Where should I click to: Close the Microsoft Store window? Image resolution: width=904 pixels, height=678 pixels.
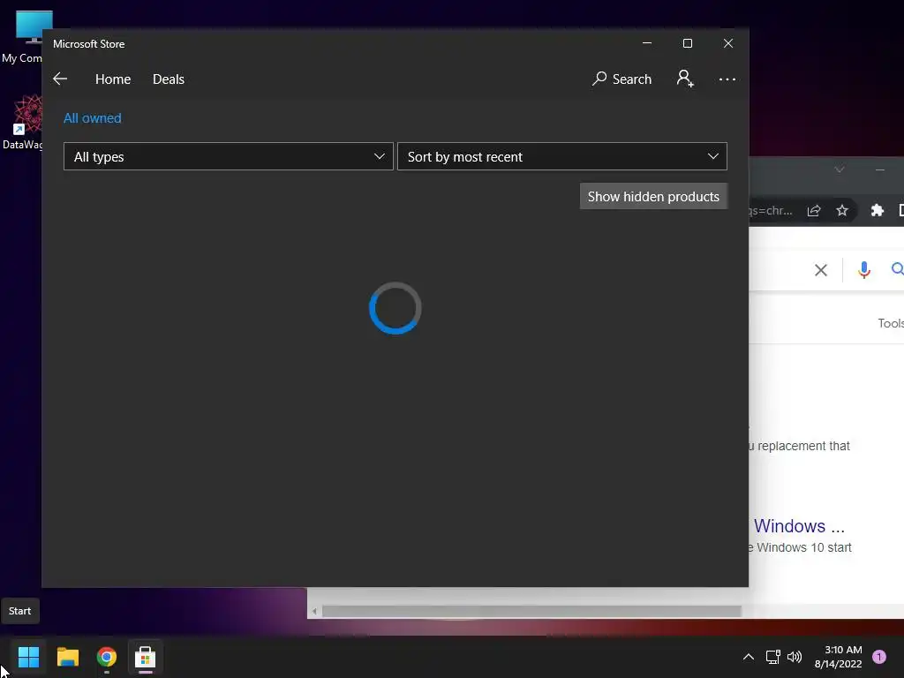(x=728, y=43)
